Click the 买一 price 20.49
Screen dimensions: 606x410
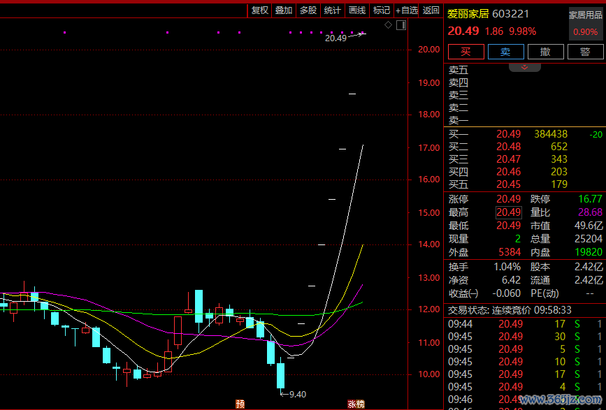tap(509, 134)
